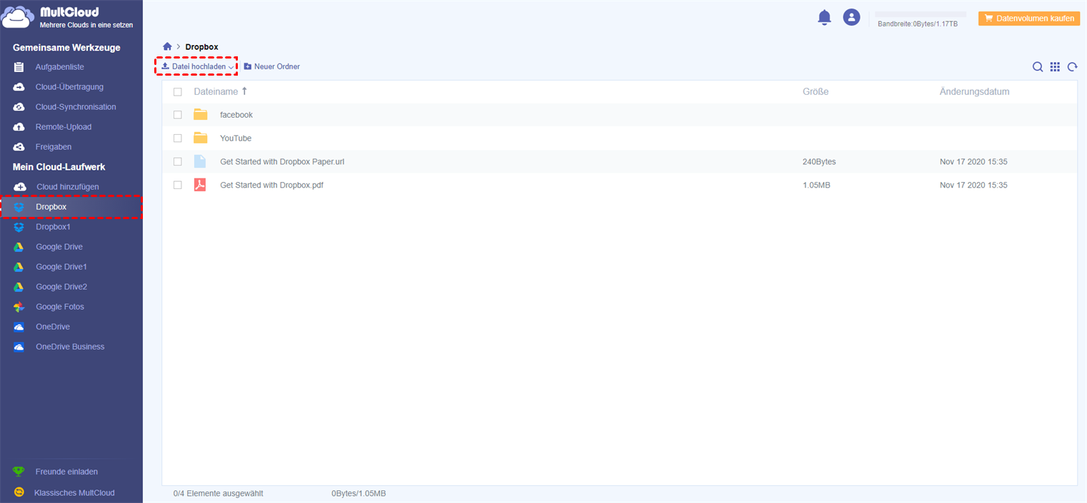1087x503 pixels.
Task: Select Dropbox1 in the sidebar
Action: click(54, 227)
